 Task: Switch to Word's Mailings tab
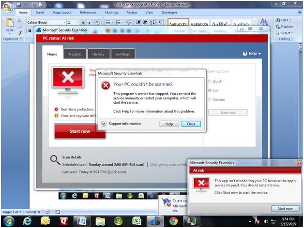[x=111, y=13]
